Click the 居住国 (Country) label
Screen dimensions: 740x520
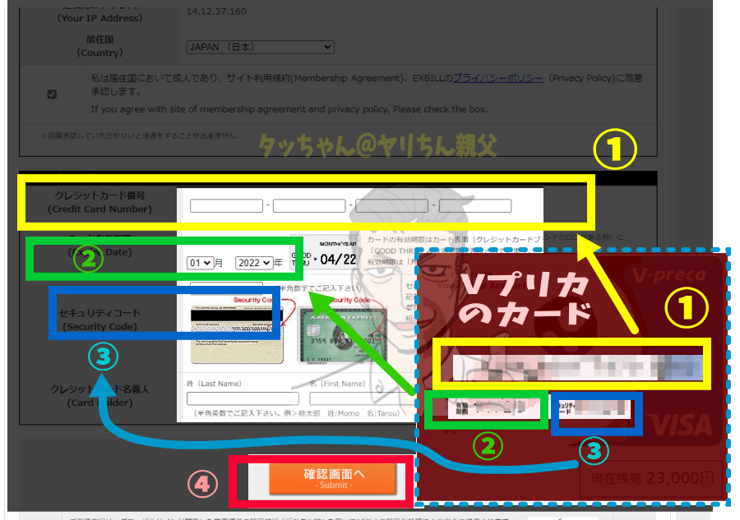[x=99, y=46]
